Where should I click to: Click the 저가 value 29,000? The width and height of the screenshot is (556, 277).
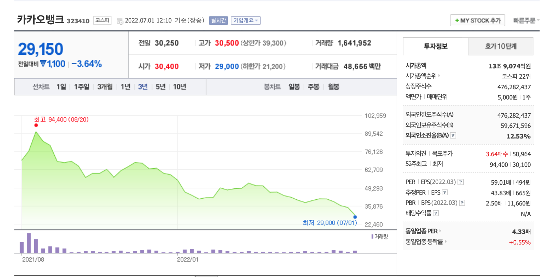coord(227,66)
